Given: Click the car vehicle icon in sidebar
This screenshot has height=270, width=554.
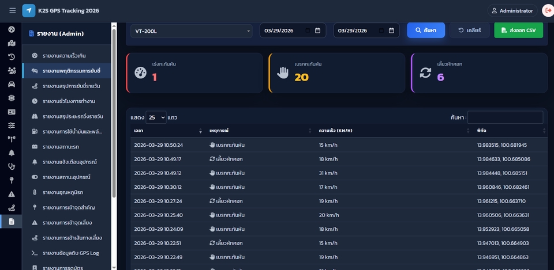Looking at the screenshot, I should (x=12, y=84).
